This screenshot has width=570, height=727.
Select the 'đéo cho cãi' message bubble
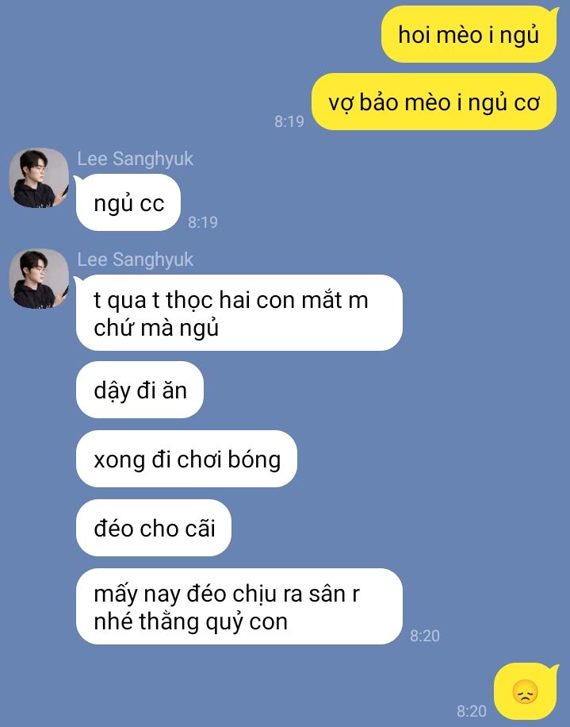(x=154, y=528)
